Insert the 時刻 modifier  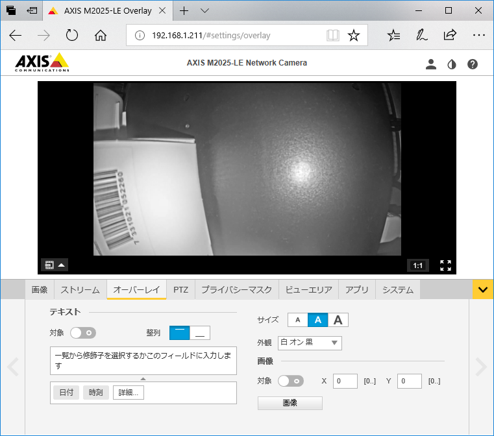(96, 393)
